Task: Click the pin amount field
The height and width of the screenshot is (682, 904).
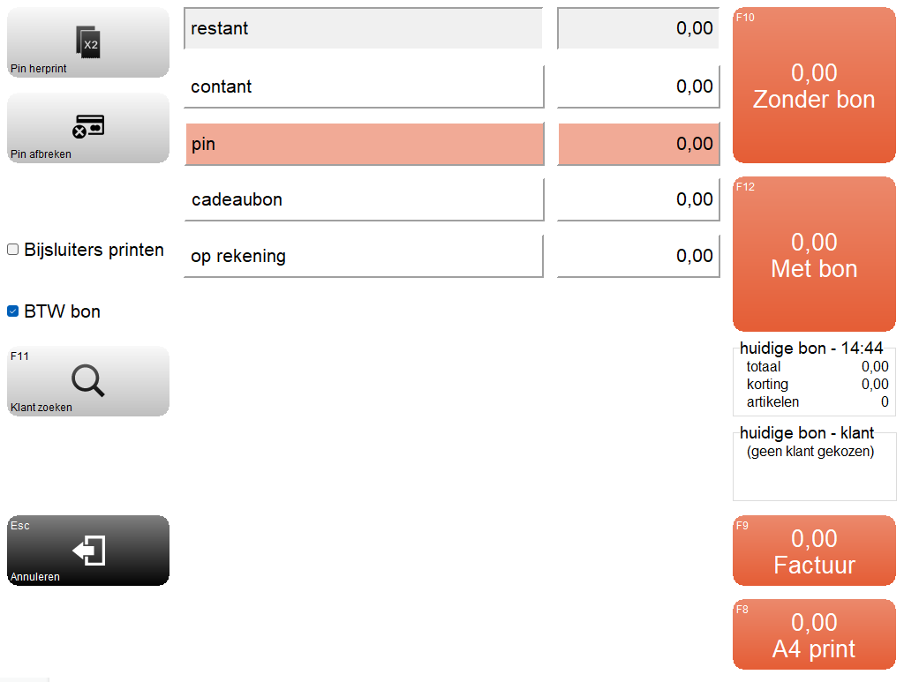Action: click(638, 144)
